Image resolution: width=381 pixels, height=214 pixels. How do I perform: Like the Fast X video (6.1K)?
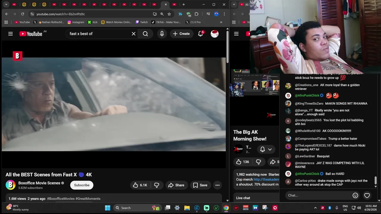pos(140,185)
